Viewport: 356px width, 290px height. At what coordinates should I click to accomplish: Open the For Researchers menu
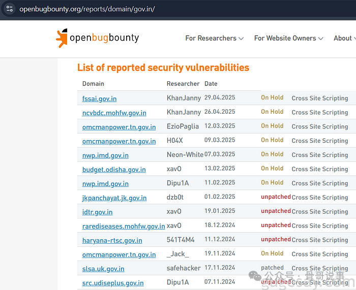[x=214, y=38]
